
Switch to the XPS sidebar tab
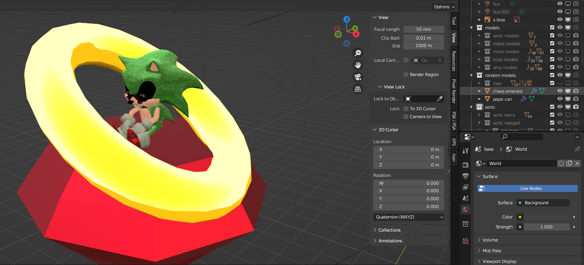(454, 142)
